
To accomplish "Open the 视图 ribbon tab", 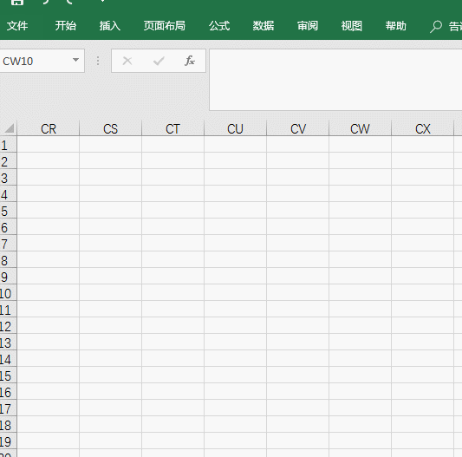I will (352, 26).
